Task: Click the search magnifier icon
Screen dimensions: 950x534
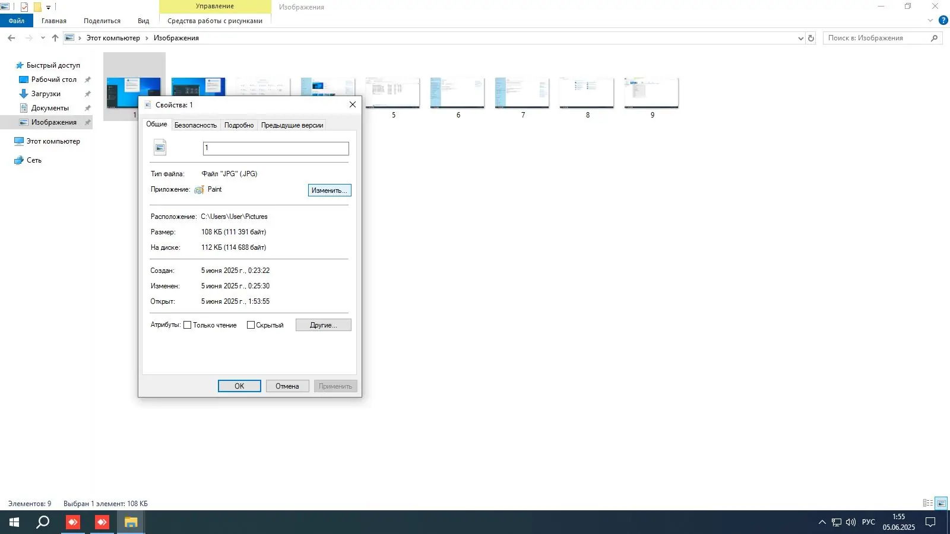Action: click(x=933, y=37)
